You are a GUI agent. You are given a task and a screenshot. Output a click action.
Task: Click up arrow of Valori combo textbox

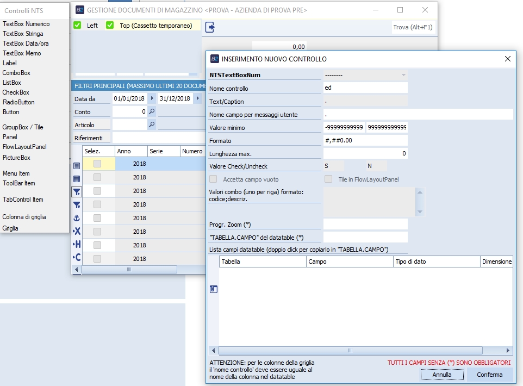420,192
